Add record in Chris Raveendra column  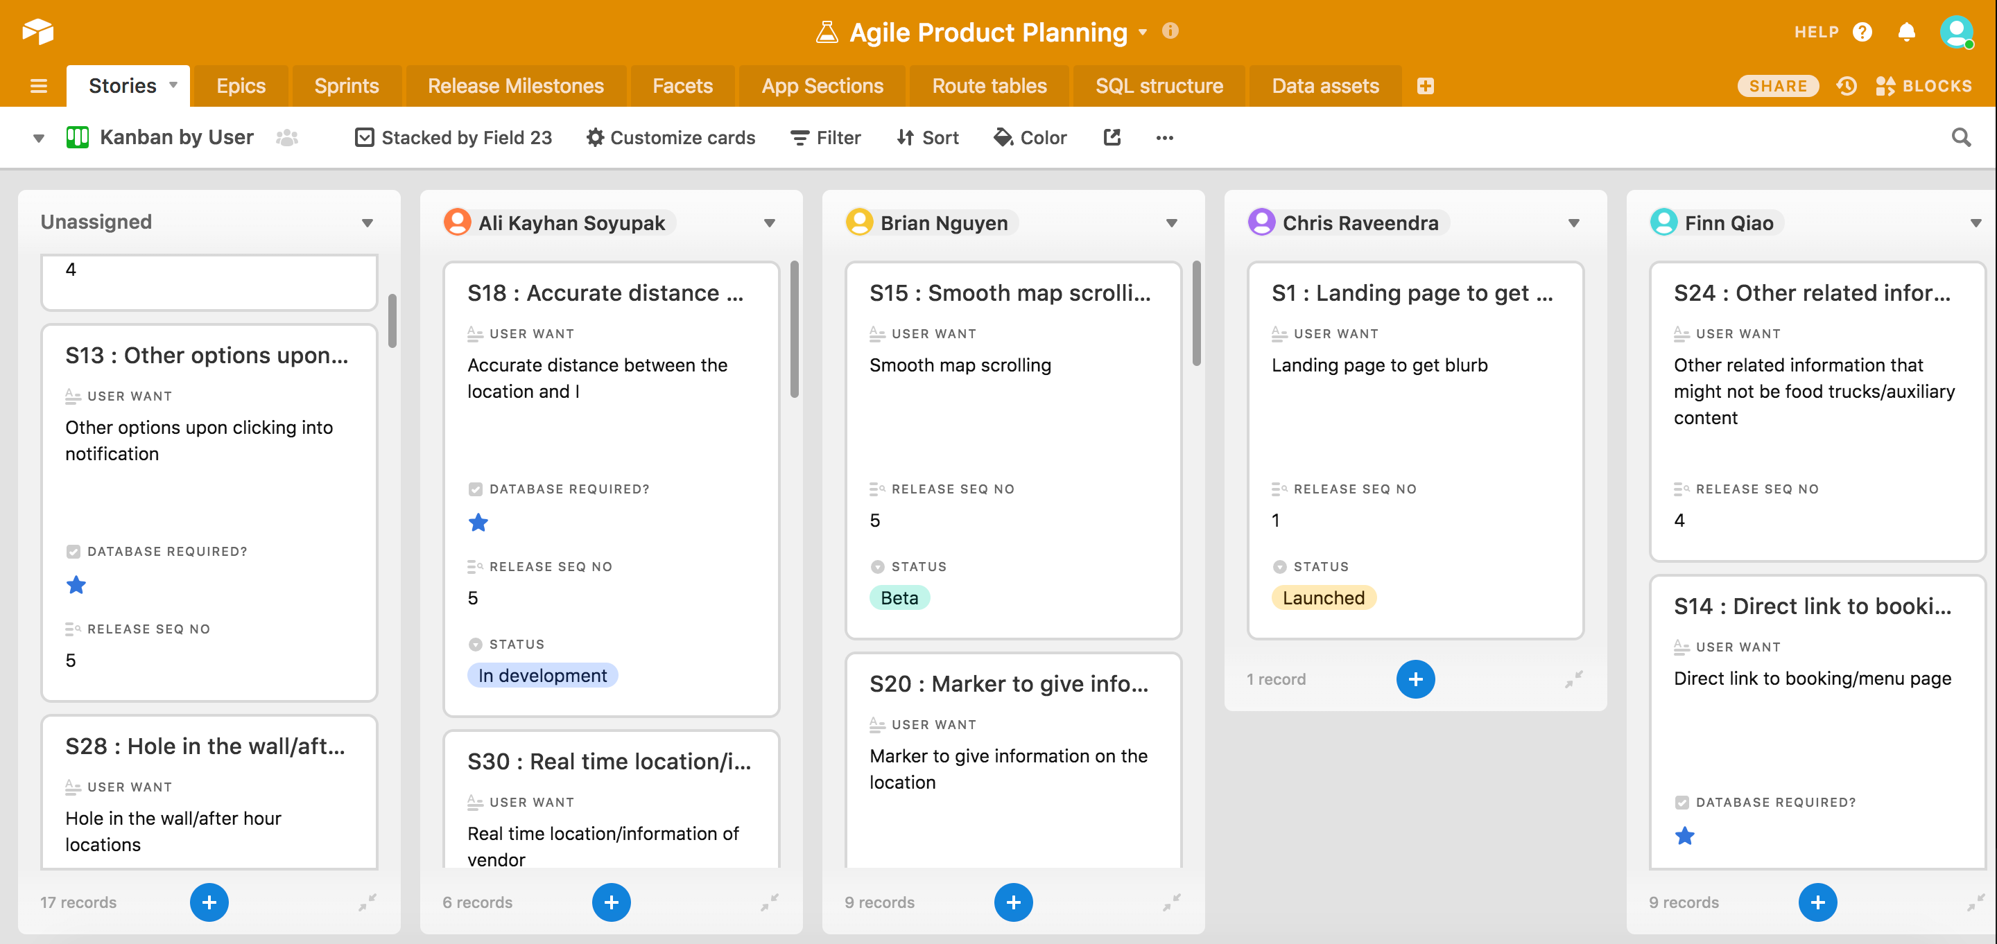(x=1415, y=679)
